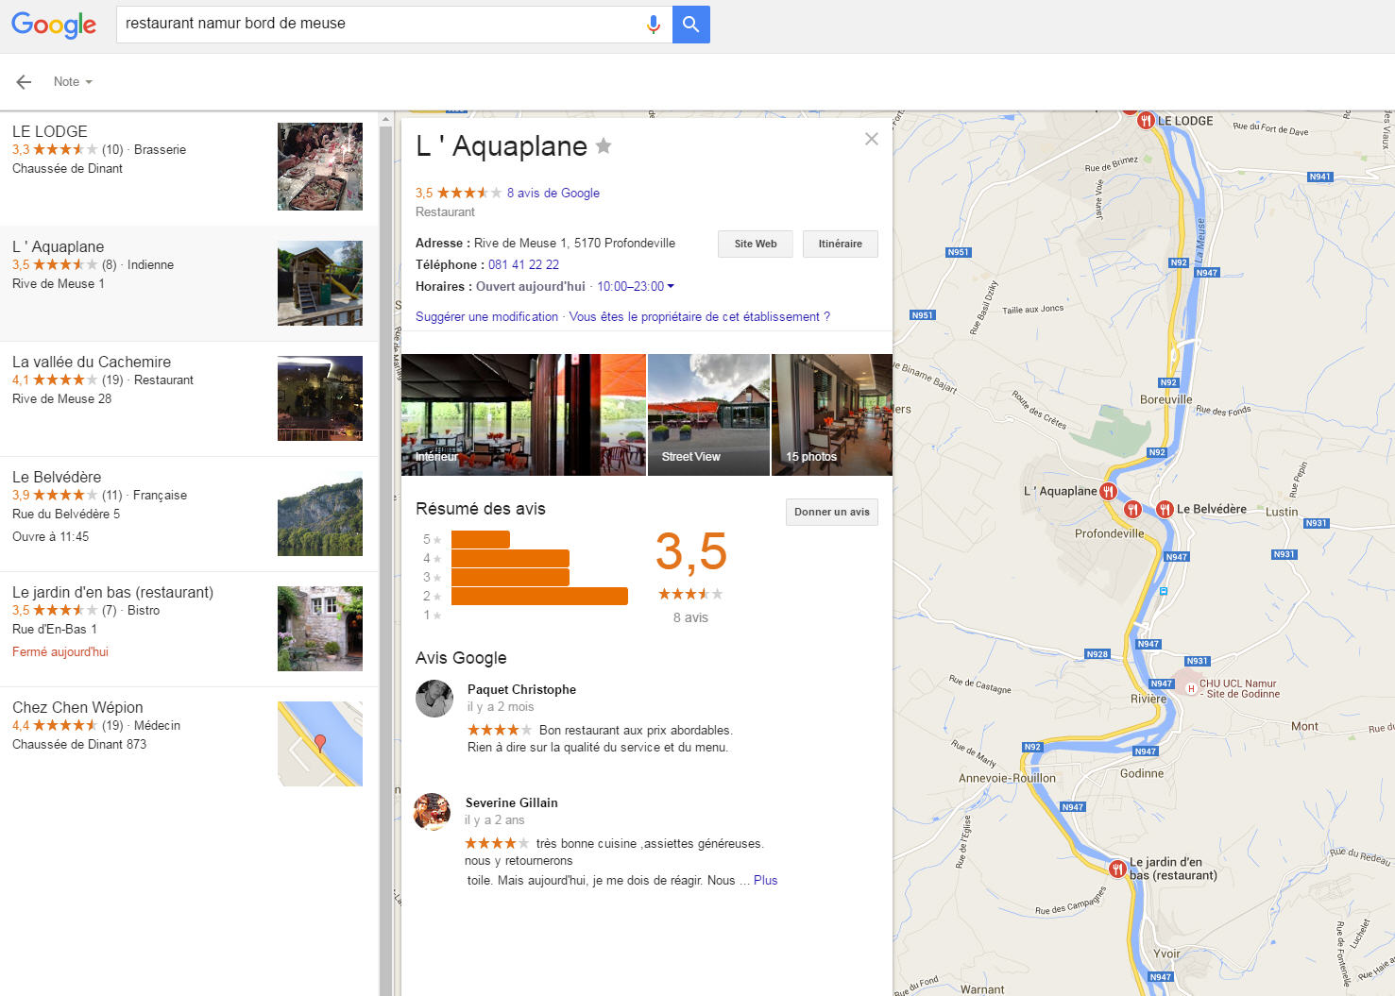This screenshot has height=996, width=1395.
Task: Click the Godinne label on map
Action: click(1142, 773)
